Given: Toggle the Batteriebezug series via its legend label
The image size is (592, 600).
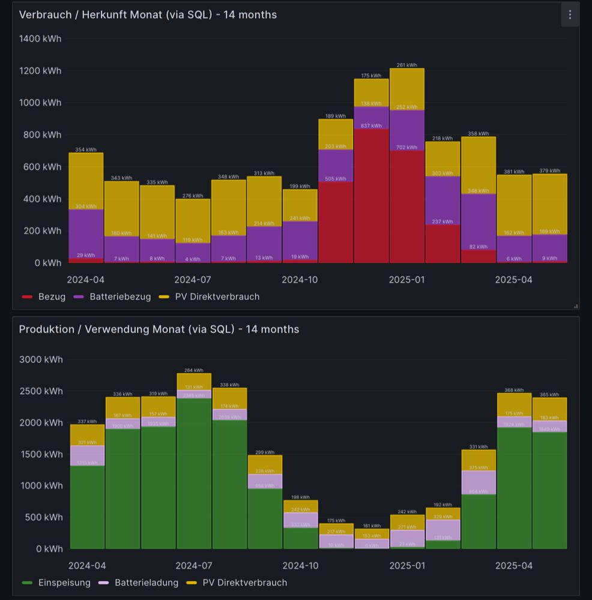Looking at the screenshot, I should click(x=120, y=297).
